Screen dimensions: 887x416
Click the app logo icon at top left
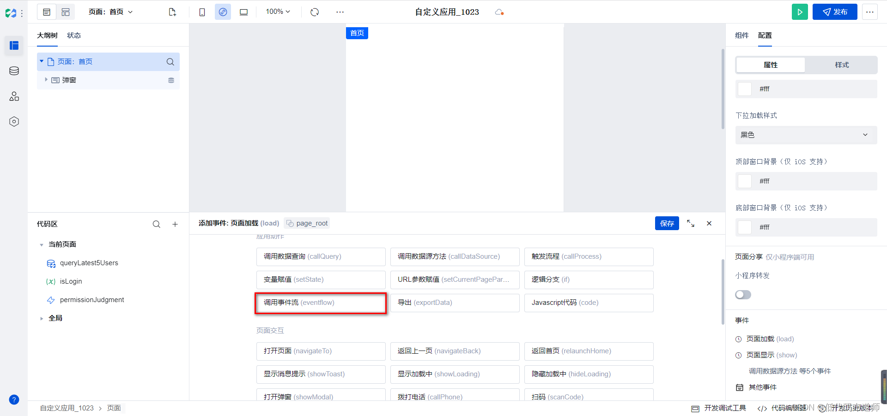11,13
